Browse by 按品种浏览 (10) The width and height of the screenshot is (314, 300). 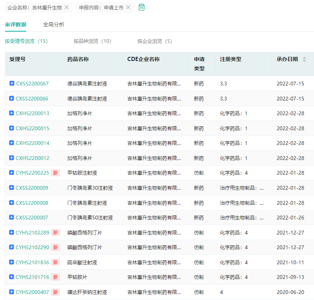click(x=92, y=41)
